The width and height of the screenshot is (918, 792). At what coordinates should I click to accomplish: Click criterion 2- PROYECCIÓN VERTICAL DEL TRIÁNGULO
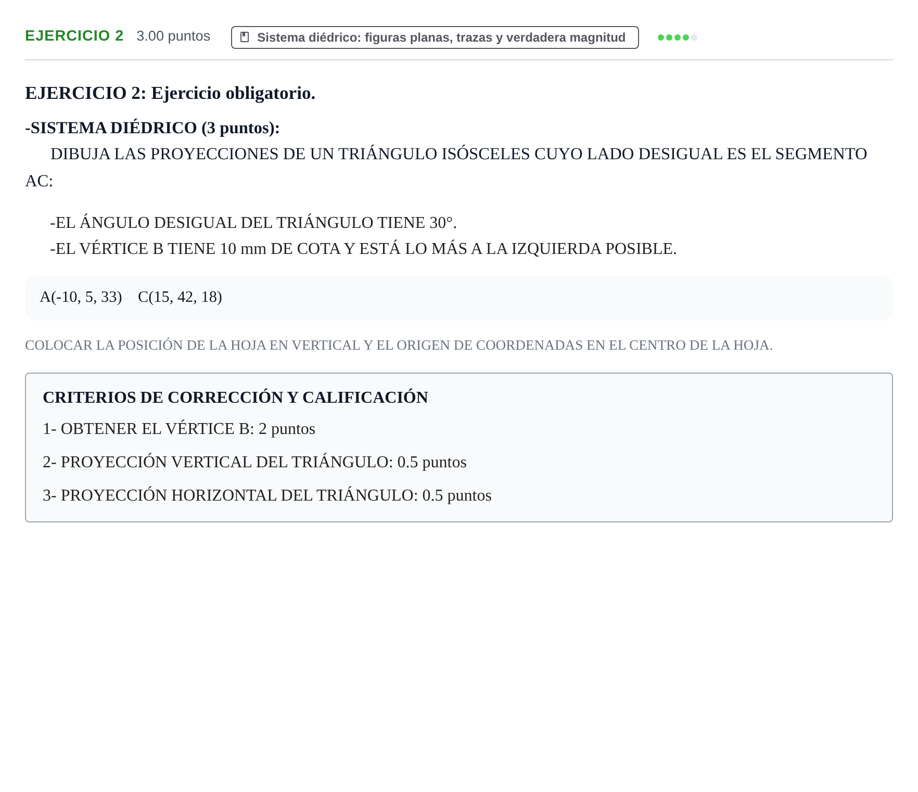tap(254, 462)
